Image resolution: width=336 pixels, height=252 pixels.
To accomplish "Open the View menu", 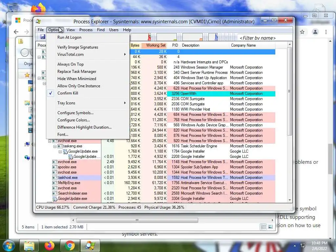I will click(71, 30).
